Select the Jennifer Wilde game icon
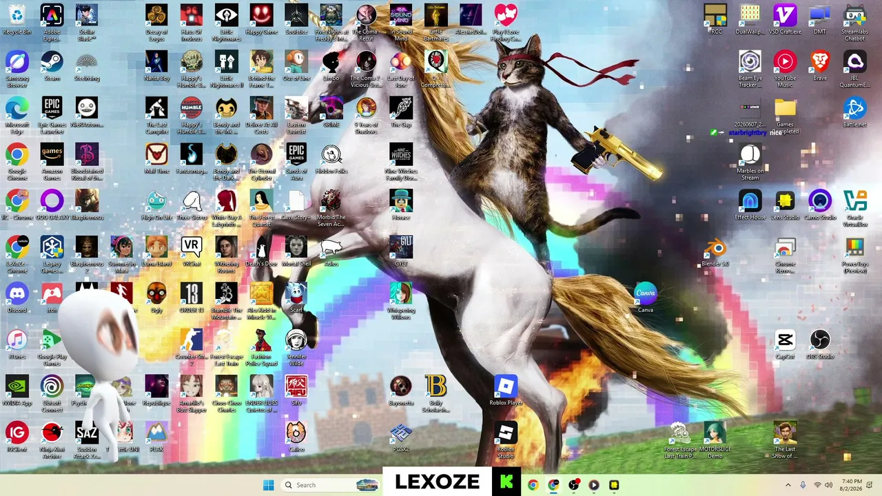Image resolution: width=882 pixels, height=496 pixels. click(296, 347)
